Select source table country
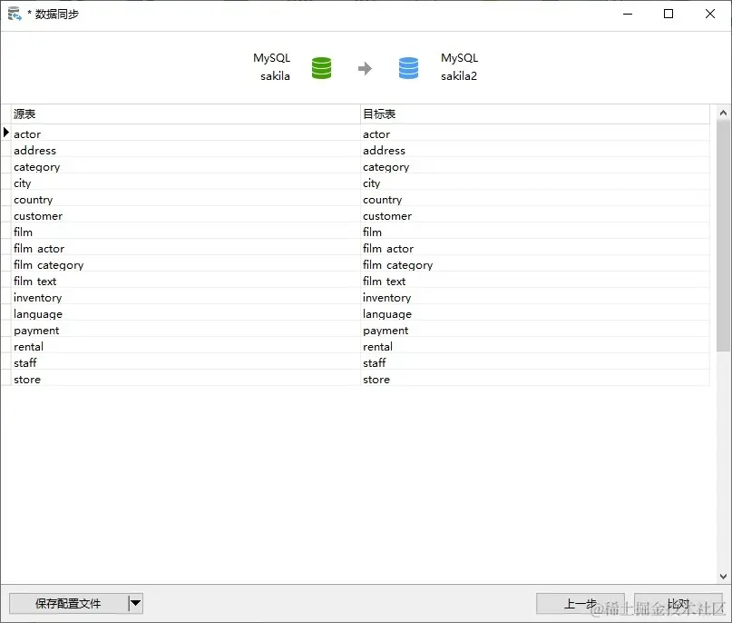Screen dimensions: 732x623 pyautogui.click(x=185, y=198)
